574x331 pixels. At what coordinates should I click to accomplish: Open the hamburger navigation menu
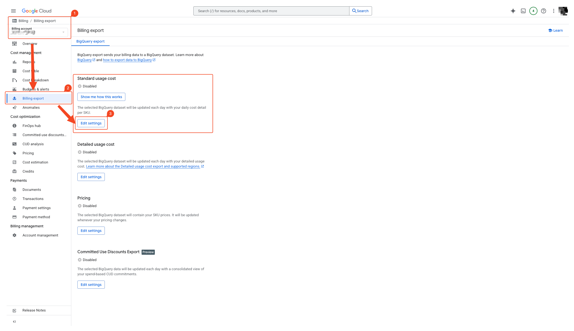click(x=13, y=11)
